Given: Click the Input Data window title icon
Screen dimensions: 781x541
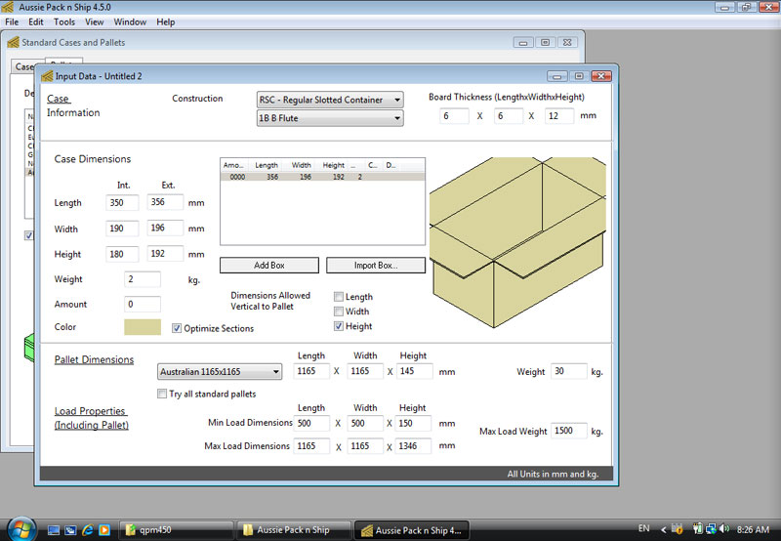Looking at the screenshot, I should click(x=47, y=76).
